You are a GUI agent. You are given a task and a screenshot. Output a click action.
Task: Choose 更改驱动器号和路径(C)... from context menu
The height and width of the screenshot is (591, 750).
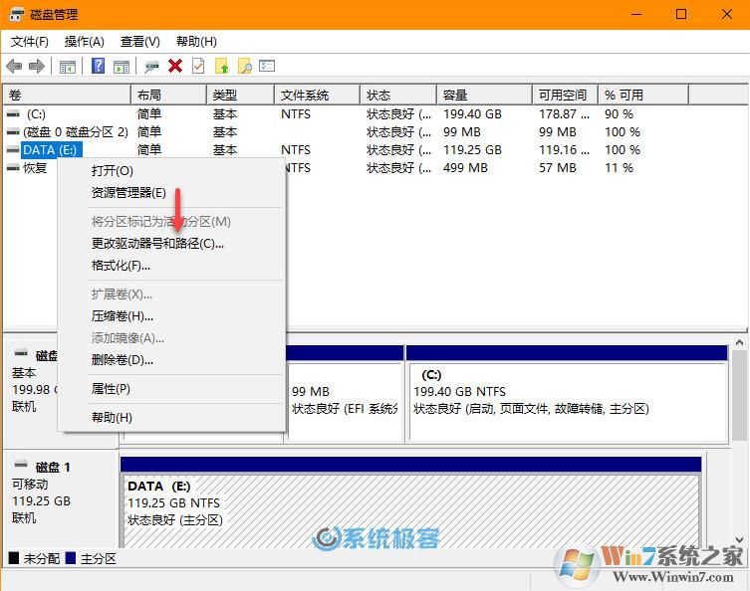[x=157, y=243]
